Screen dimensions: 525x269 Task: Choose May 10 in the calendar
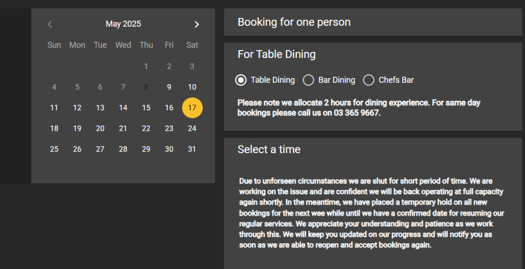[x=192, y=87]
